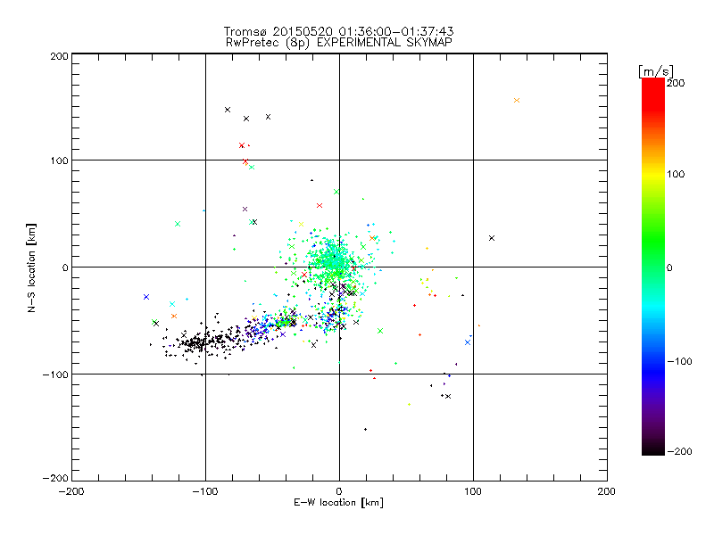Click the colorbar '-200' bottom tick label

click(x=679, y=451)
